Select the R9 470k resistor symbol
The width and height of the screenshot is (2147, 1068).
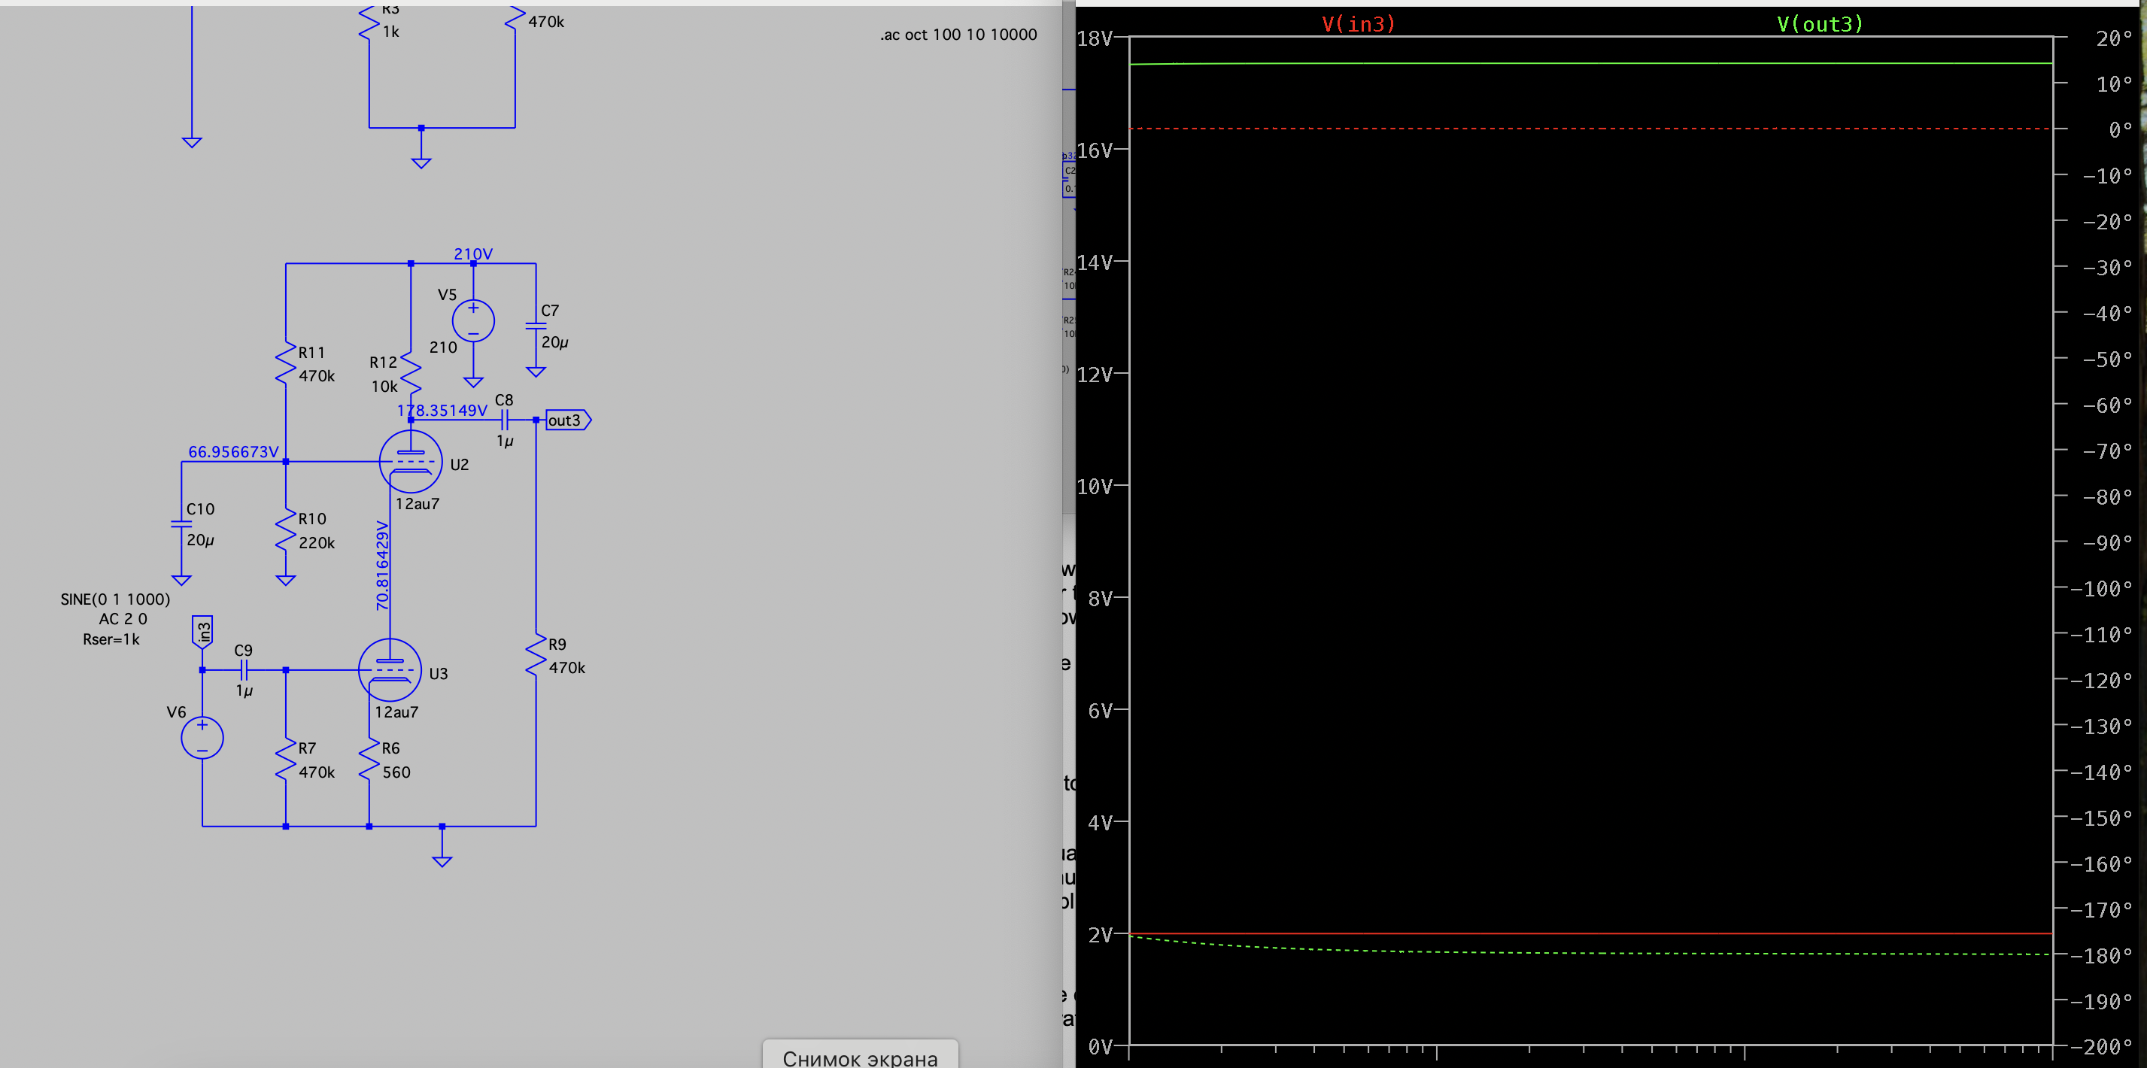(x=536, y=656)
